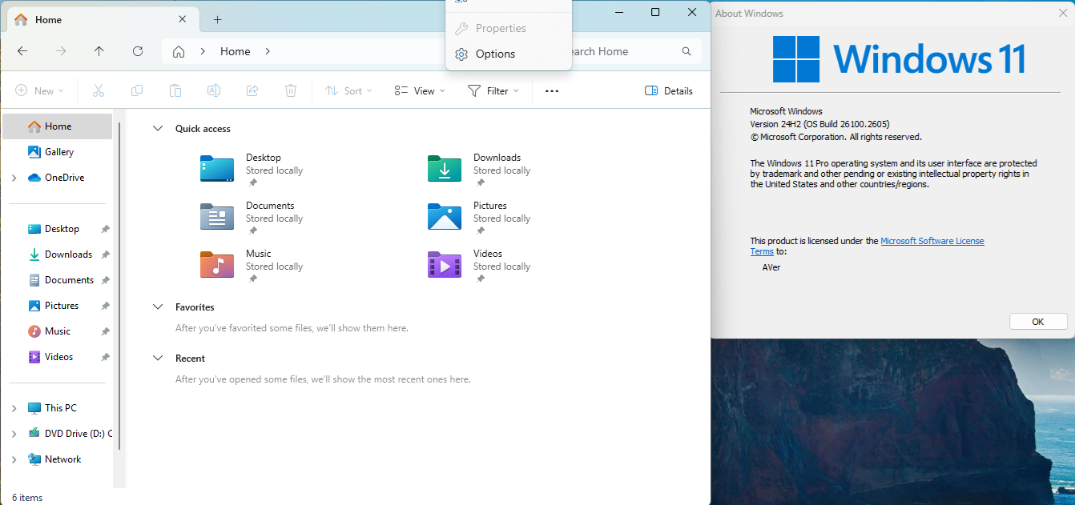Expand the DVD Drive (D:) tree node
Viewport: 1075px width, 505px height.
click(x=14, y=434)
